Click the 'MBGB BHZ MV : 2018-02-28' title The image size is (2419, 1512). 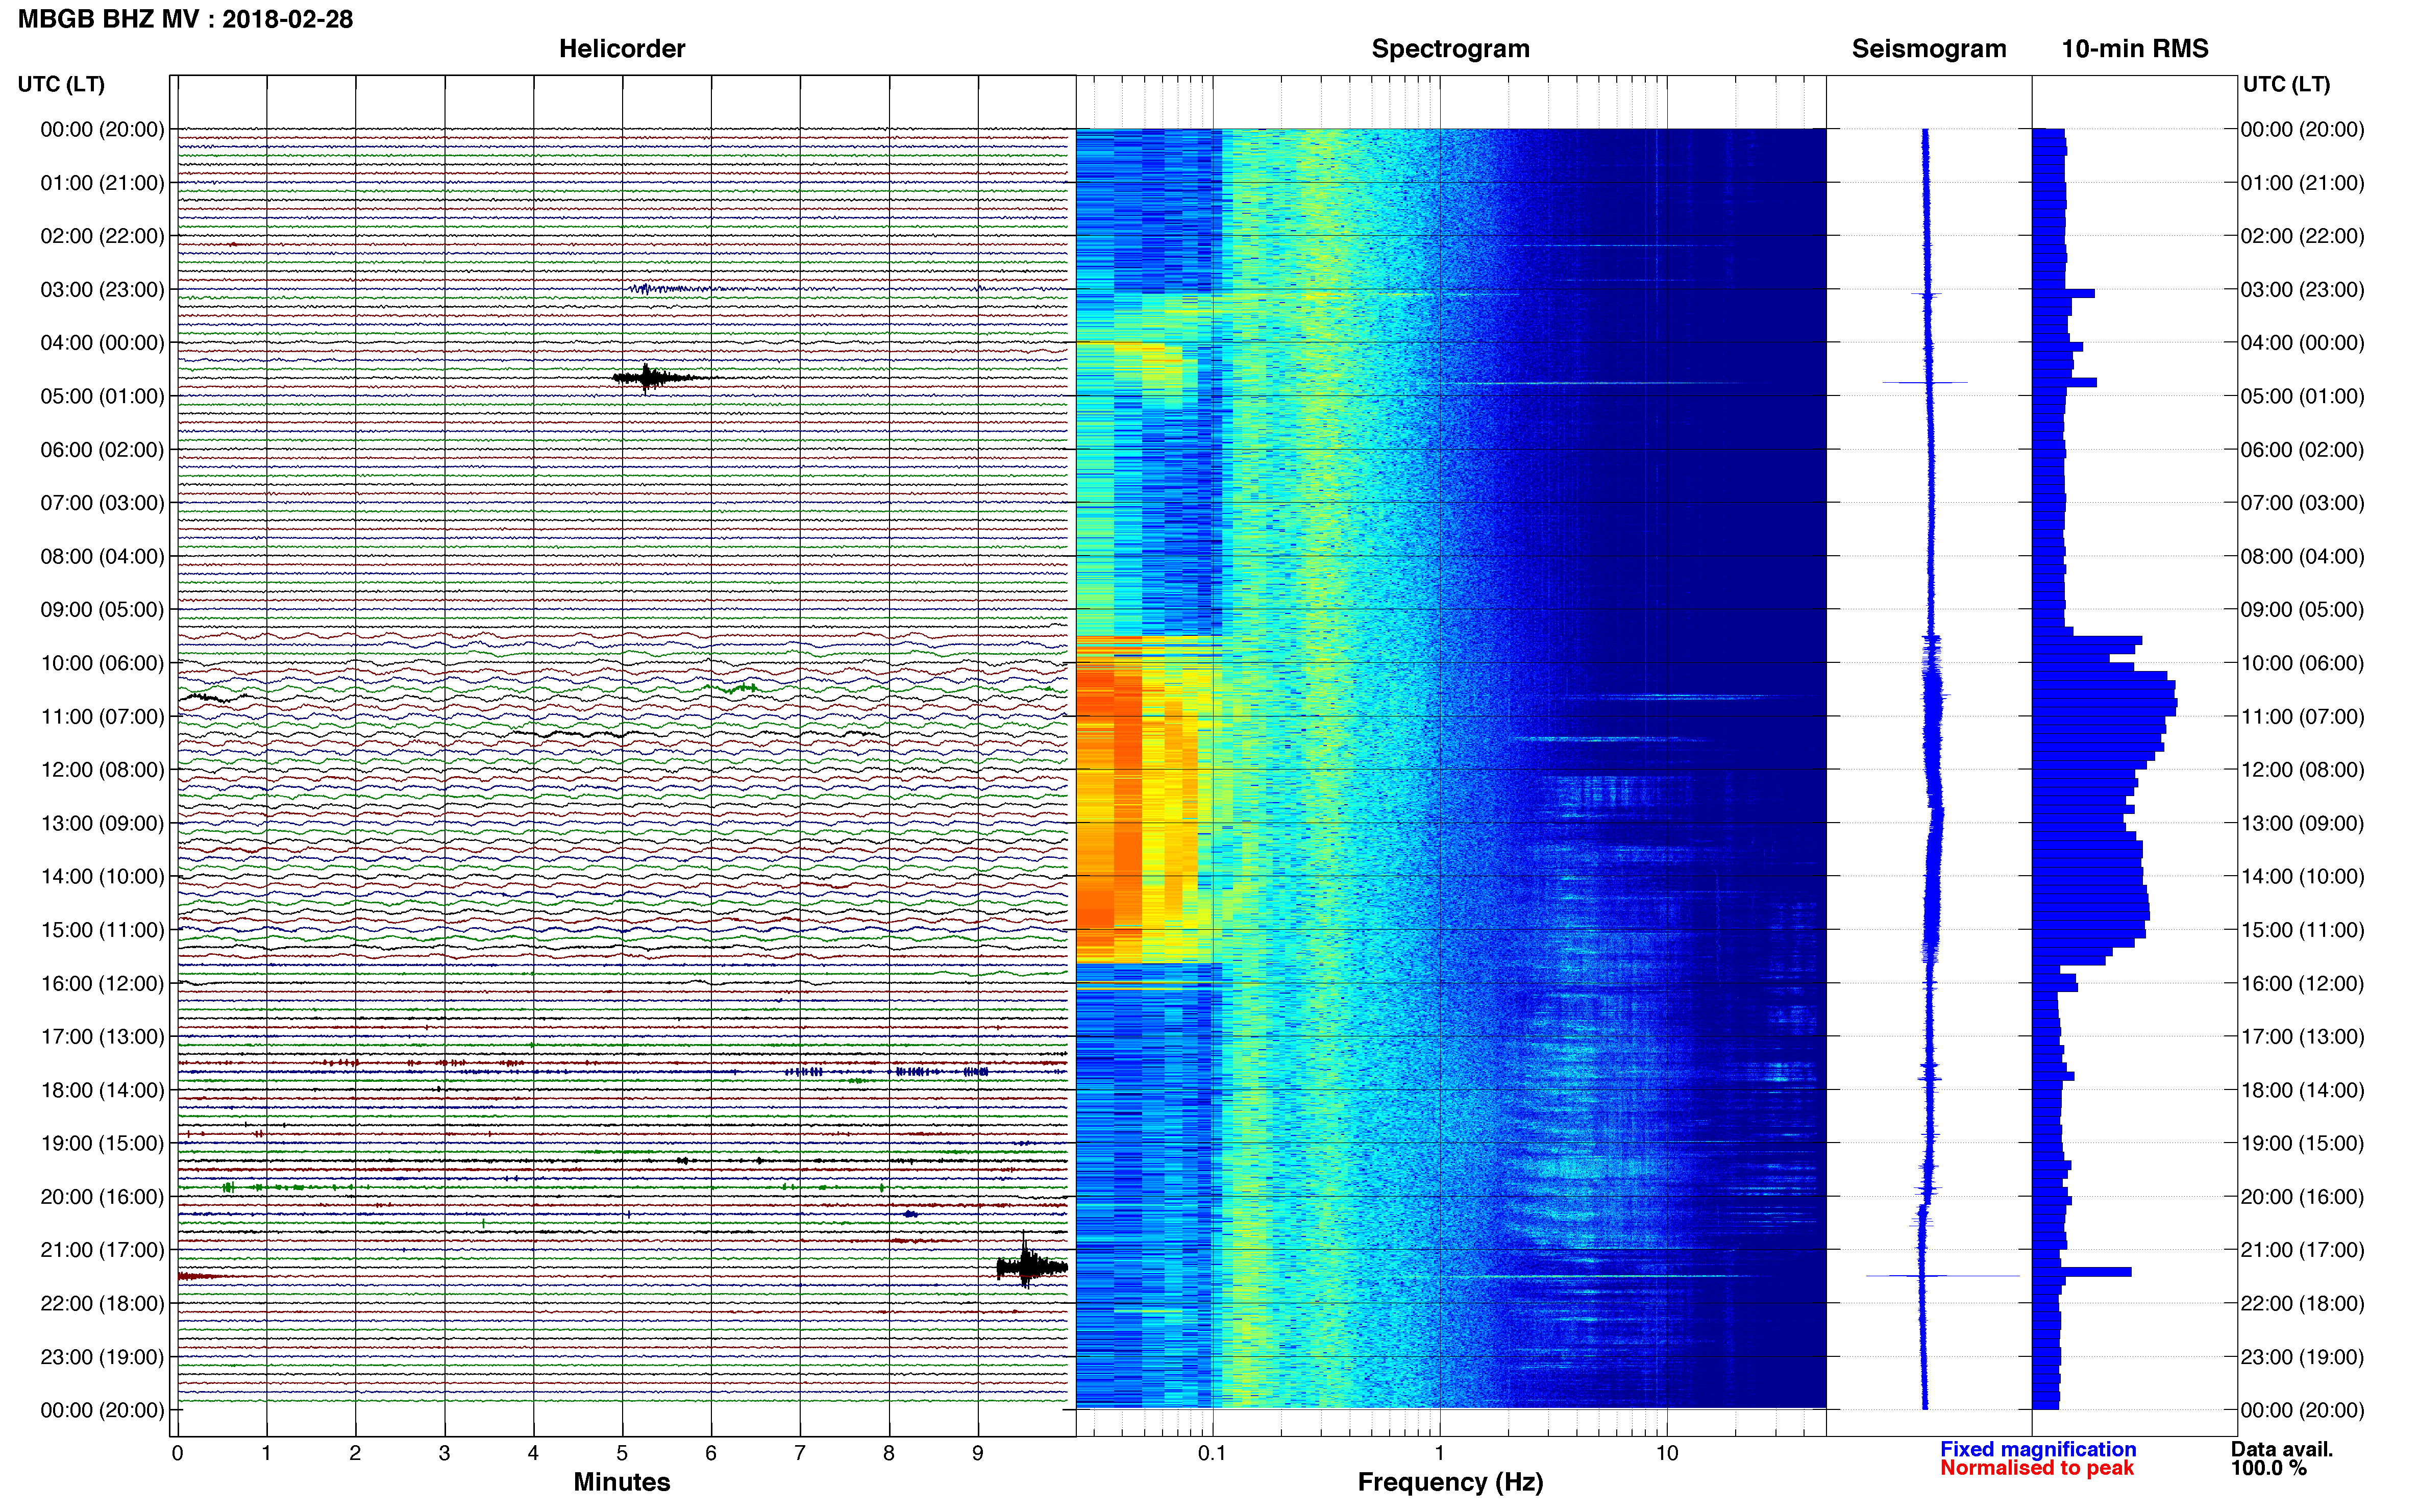point(185,19)
